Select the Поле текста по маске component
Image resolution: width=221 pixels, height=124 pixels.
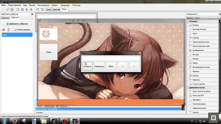coord(203,91)
